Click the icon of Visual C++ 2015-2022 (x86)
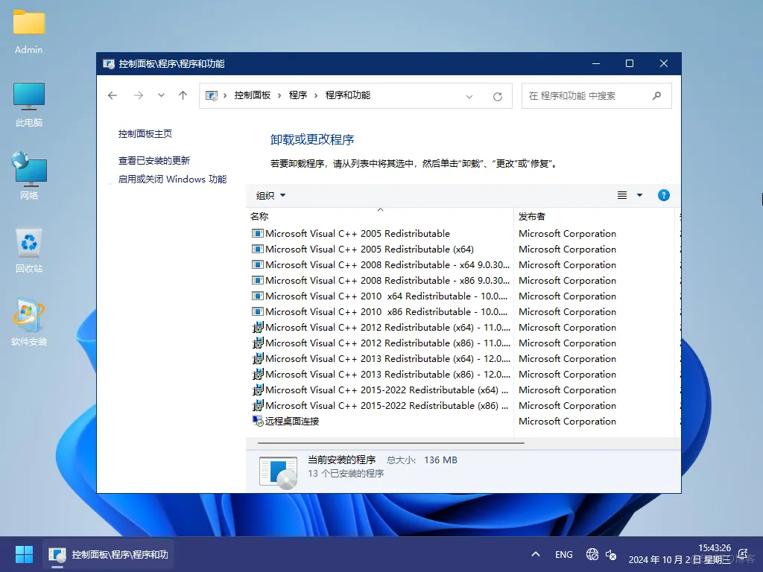The width and height of the screenshot is (763, 572). [x=257, y=405]
